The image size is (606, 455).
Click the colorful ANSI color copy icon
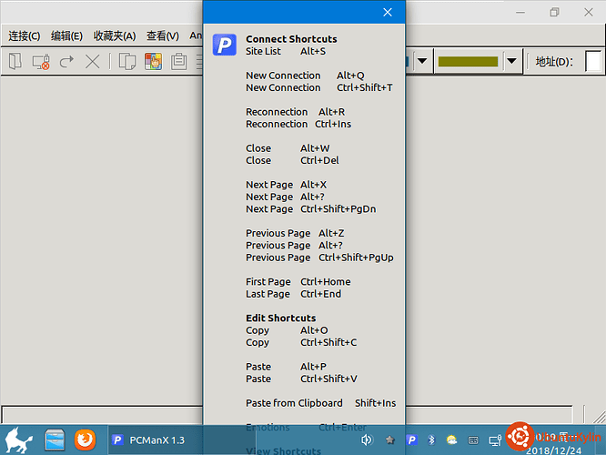click(x=153, y=62)
